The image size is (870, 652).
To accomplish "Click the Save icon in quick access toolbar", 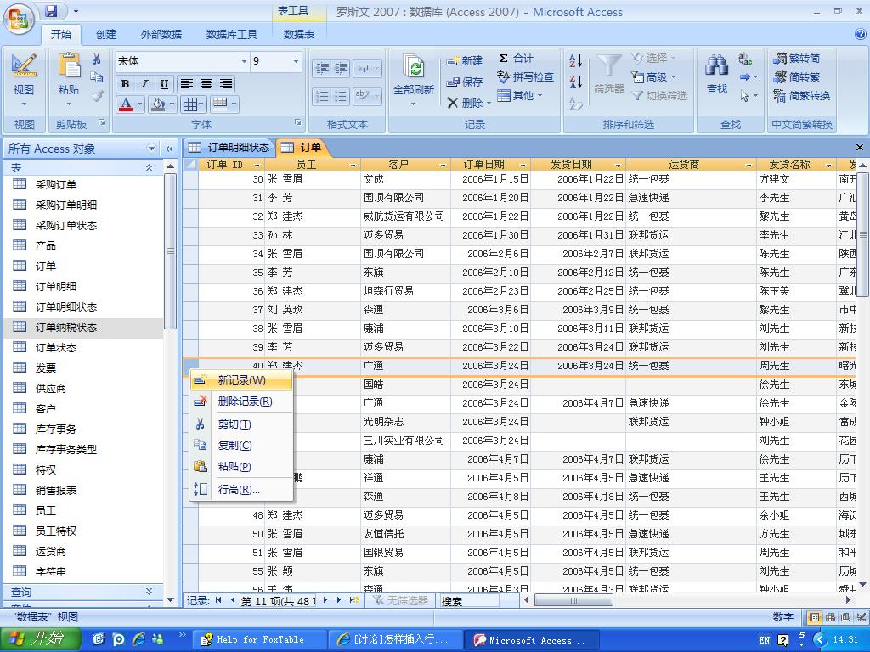I will (51, 11).
